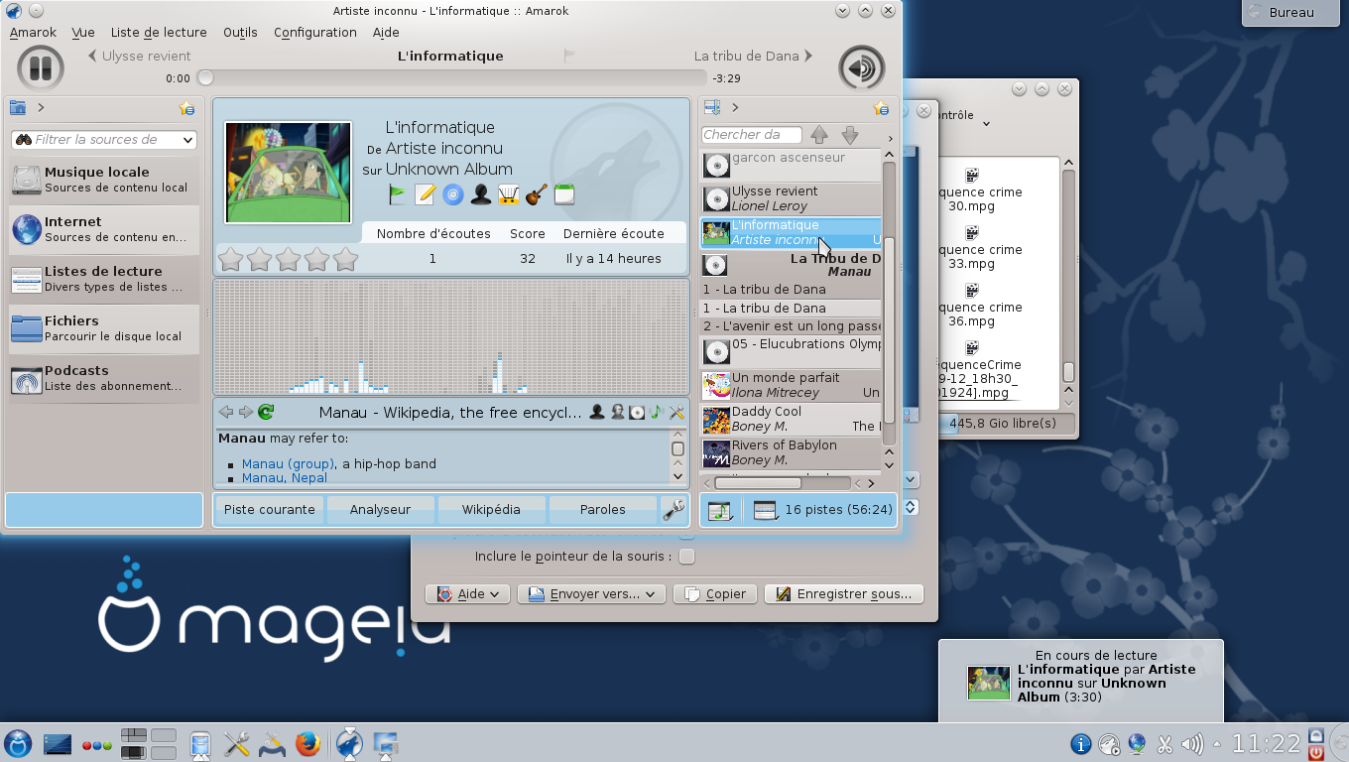Skip ahead to 'La tribu de Dana'

pos(754,57)
